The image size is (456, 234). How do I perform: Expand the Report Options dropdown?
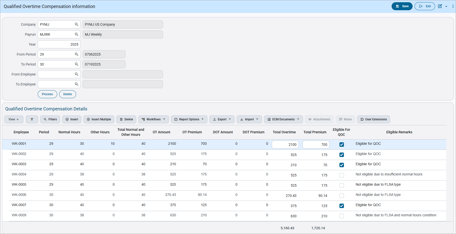[189, 119]
